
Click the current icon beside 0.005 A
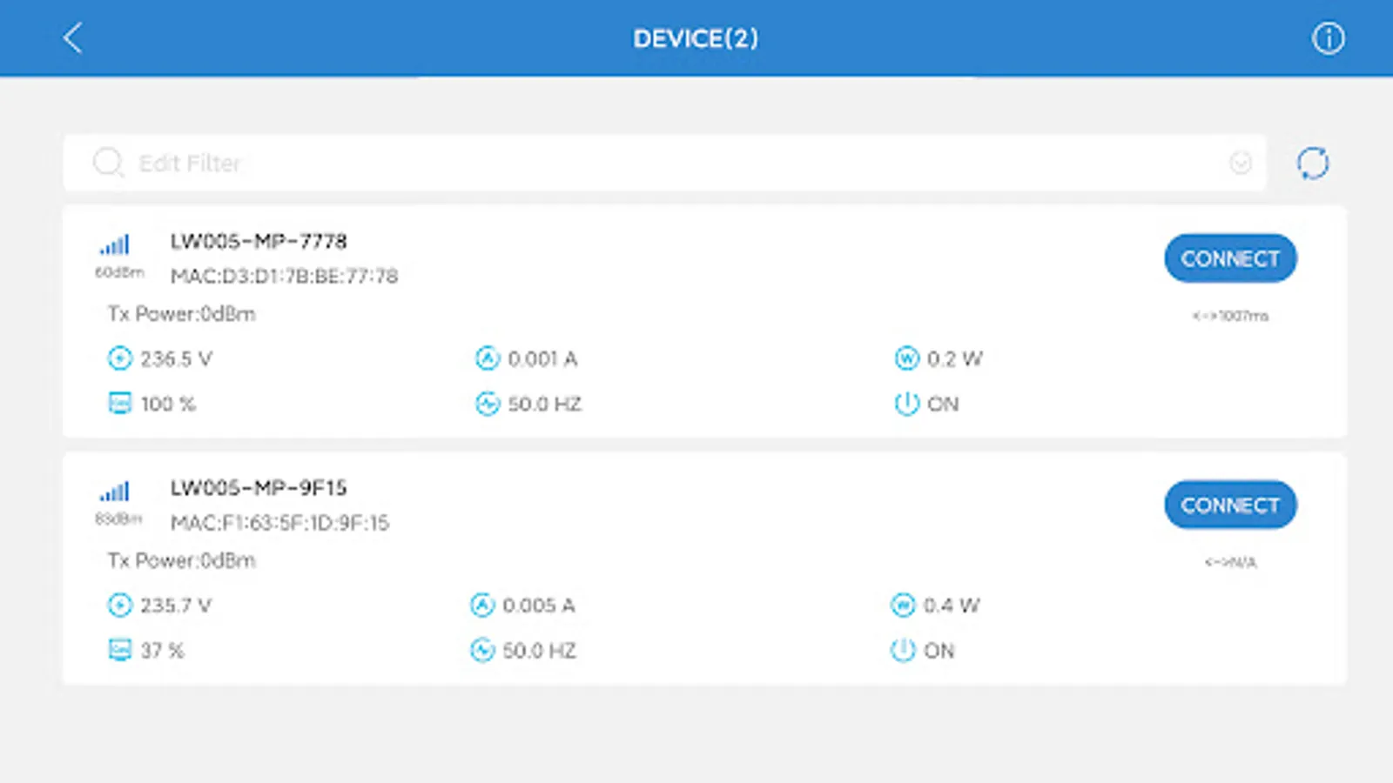pyautogui.click(x=482, y=606)
